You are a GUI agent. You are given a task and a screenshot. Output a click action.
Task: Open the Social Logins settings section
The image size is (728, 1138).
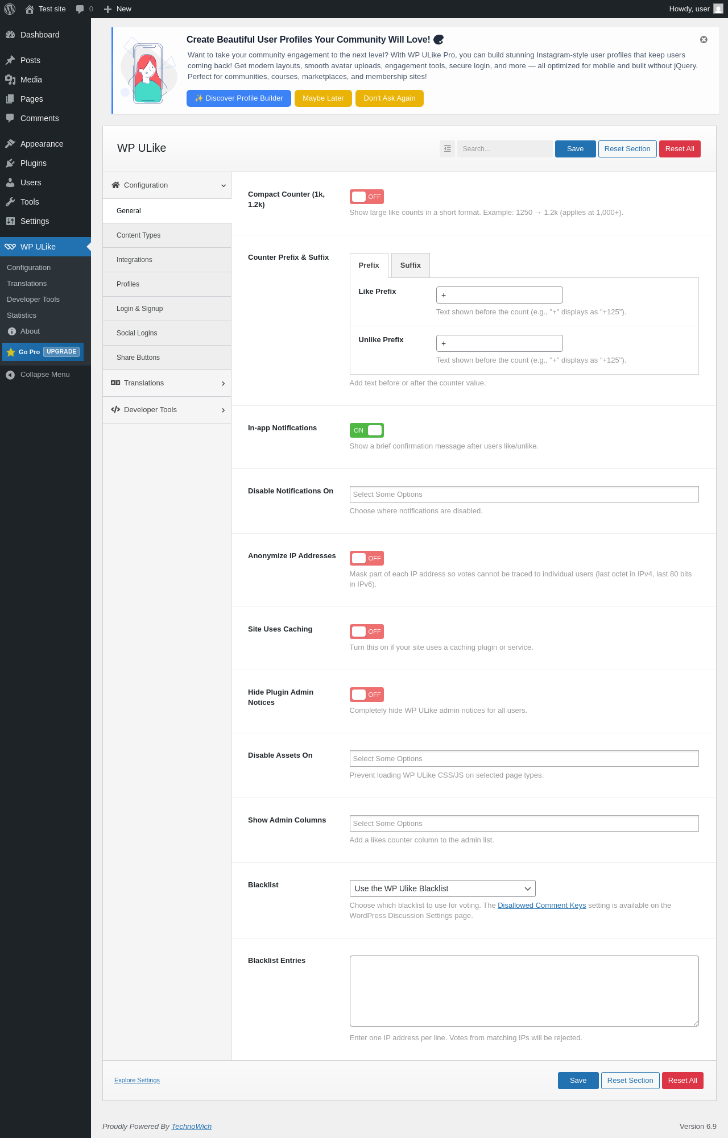coord(167,333)
